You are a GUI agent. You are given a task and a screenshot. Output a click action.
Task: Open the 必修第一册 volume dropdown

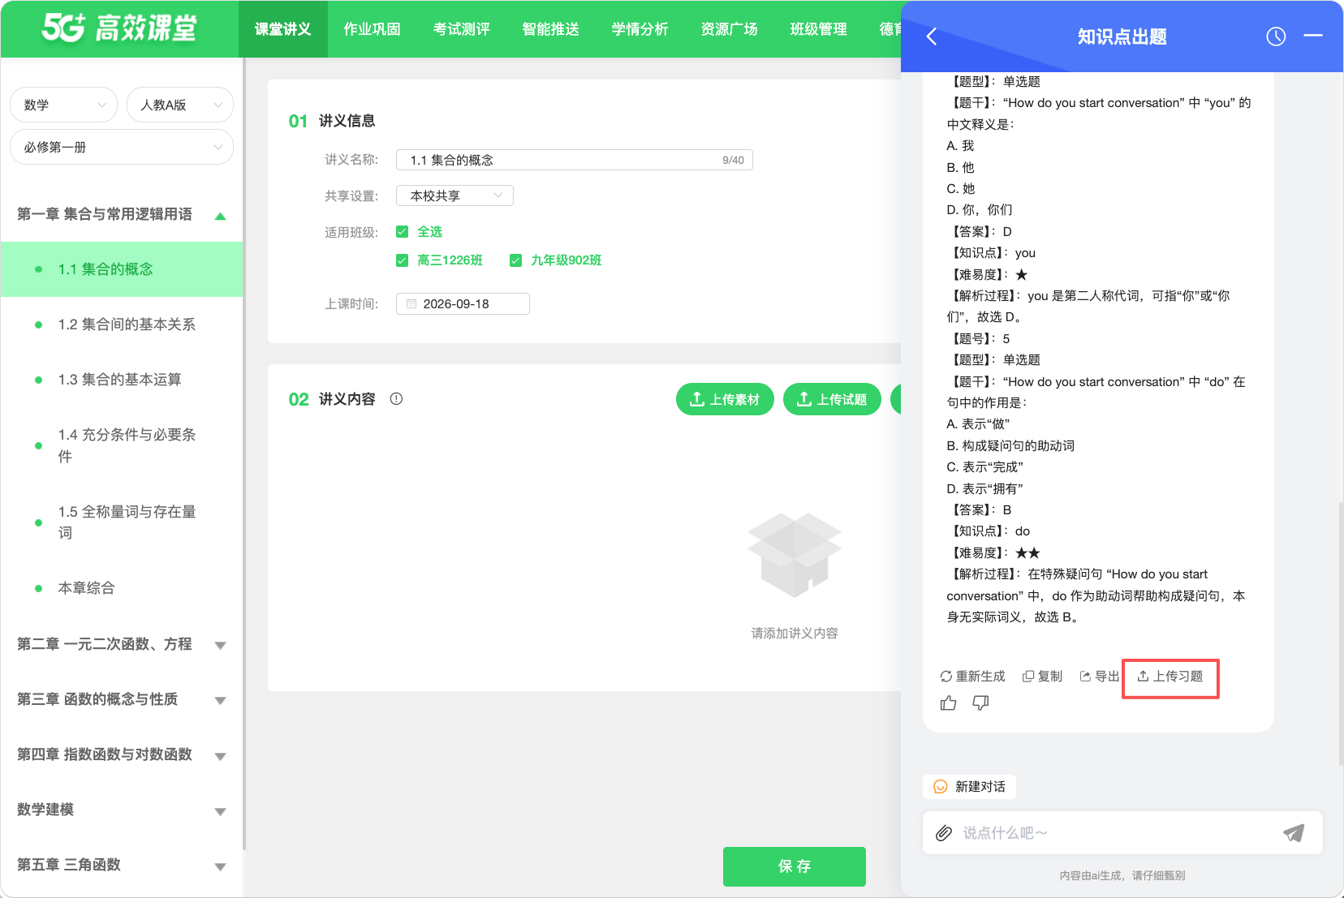click(122, 147)
